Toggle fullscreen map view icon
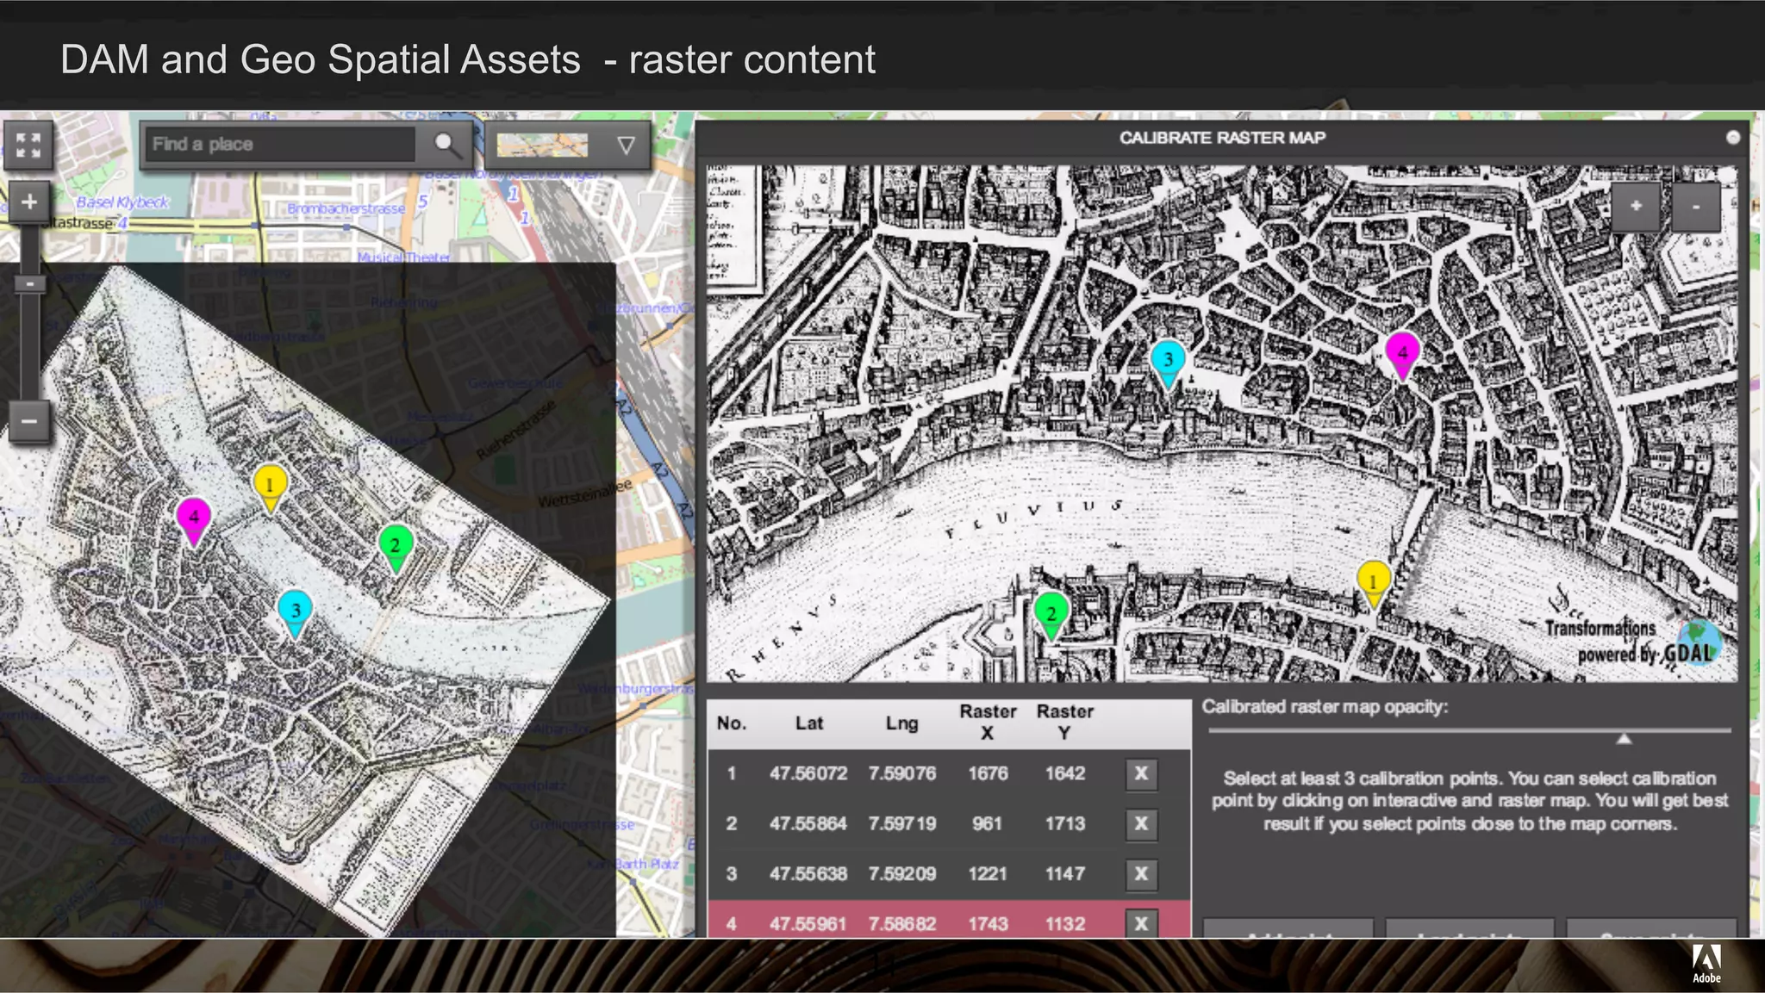This screenshot has width=1765, height=993. (x=28, y=145)
